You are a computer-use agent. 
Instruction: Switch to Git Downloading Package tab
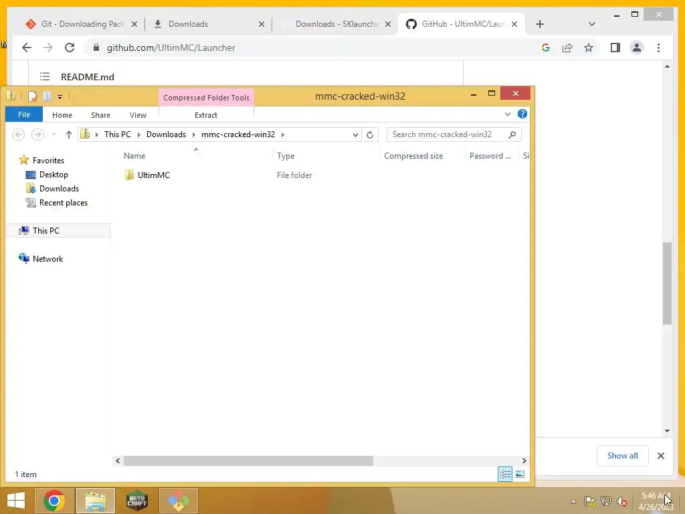81,24
